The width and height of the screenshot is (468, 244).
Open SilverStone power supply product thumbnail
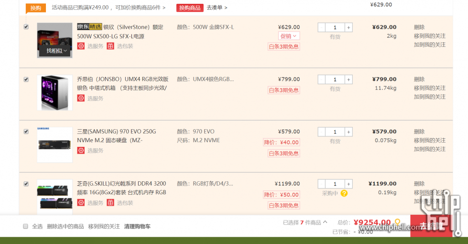coord(54,40)
